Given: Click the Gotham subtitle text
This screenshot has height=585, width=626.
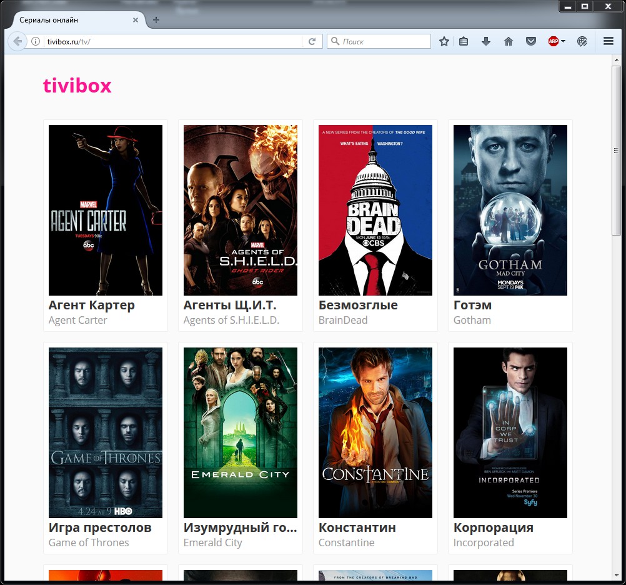Looking at the screenshot, I should (472, 320).
